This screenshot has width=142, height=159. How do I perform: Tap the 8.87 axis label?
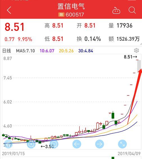(x=8, y=58)
